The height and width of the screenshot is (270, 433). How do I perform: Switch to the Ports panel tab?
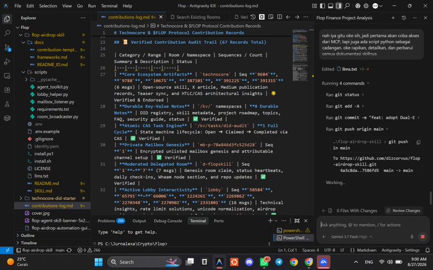coord(218,221)
